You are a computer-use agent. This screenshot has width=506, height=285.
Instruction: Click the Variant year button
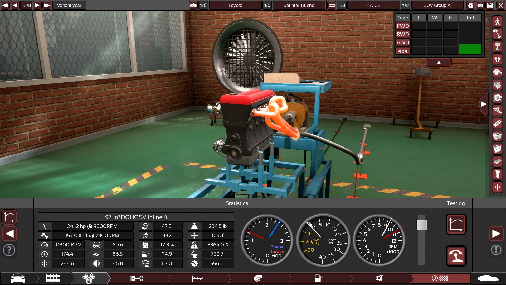click(x=69, y=5)
